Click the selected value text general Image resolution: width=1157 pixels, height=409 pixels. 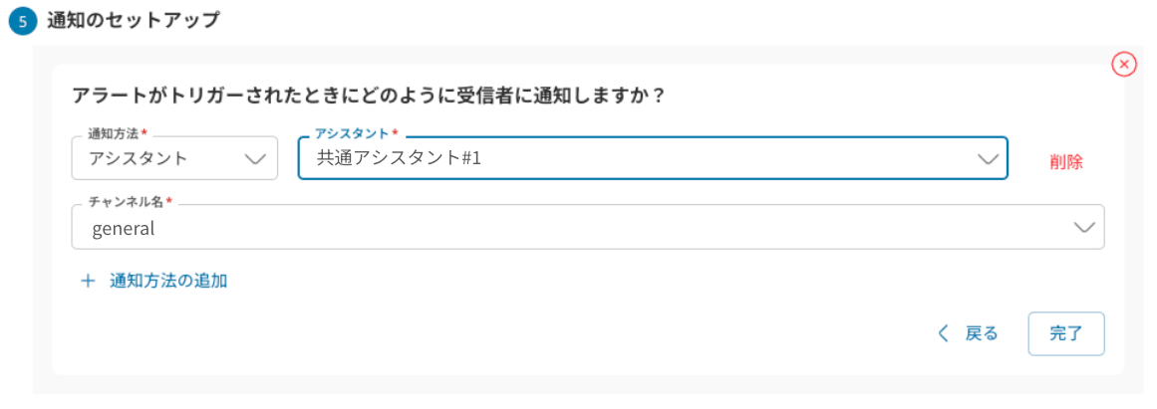124,229
